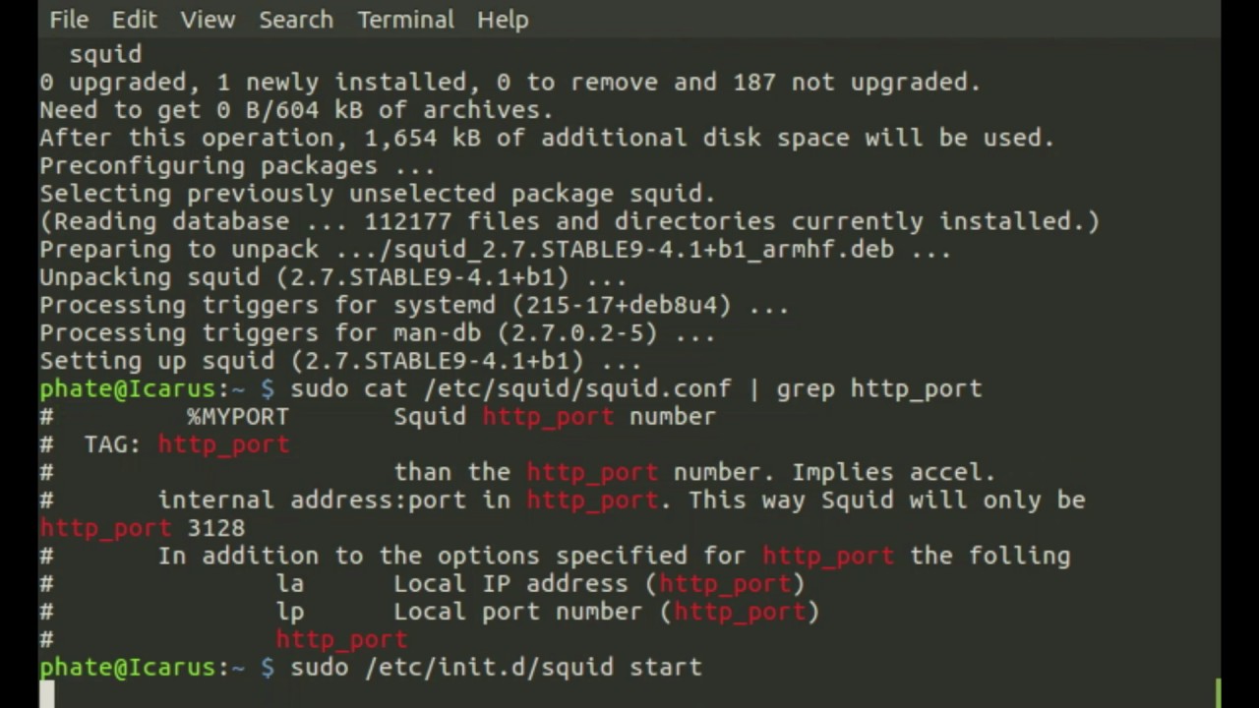Open the Search menu

point(296,20)
